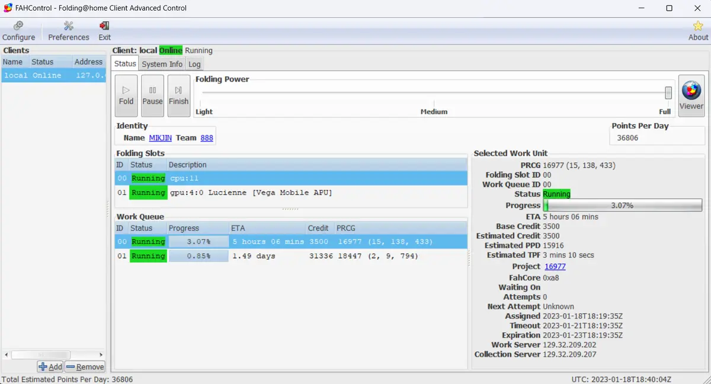Open the Configure toolbar item
The width and height of the screenshot is (711, 384).
coord(18,31)
